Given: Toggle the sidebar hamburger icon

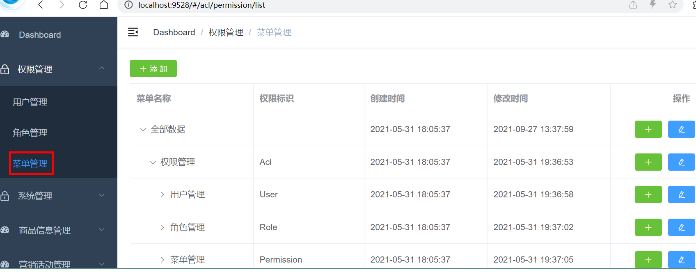Looking at the screenshot, I should point(133,32).
